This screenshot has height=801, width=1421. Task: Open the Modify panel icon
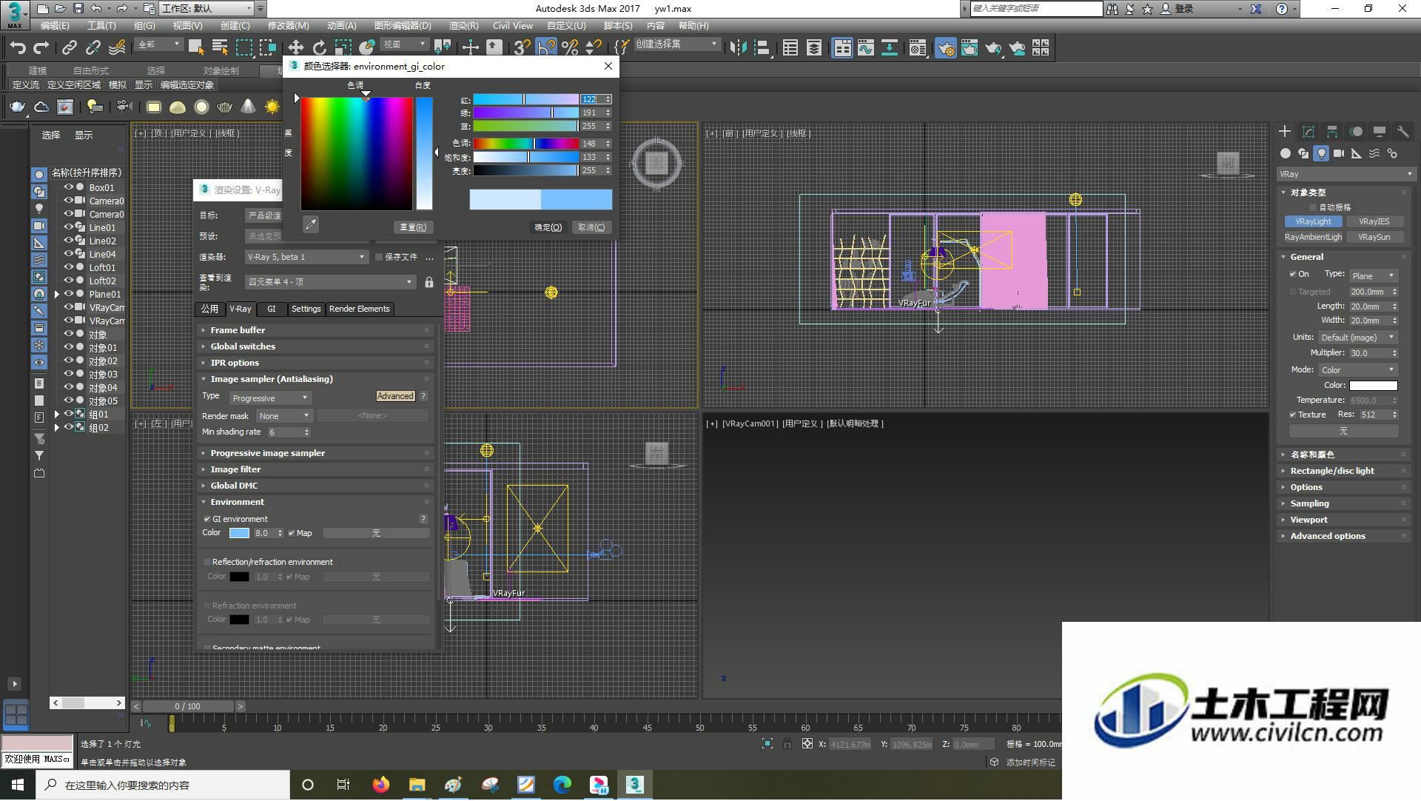point(1309,132)
